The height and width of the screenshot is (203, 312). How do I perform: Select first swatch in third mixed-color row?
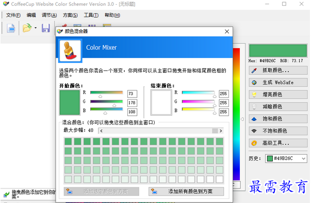pyautogui.click(x=68, y=161)
